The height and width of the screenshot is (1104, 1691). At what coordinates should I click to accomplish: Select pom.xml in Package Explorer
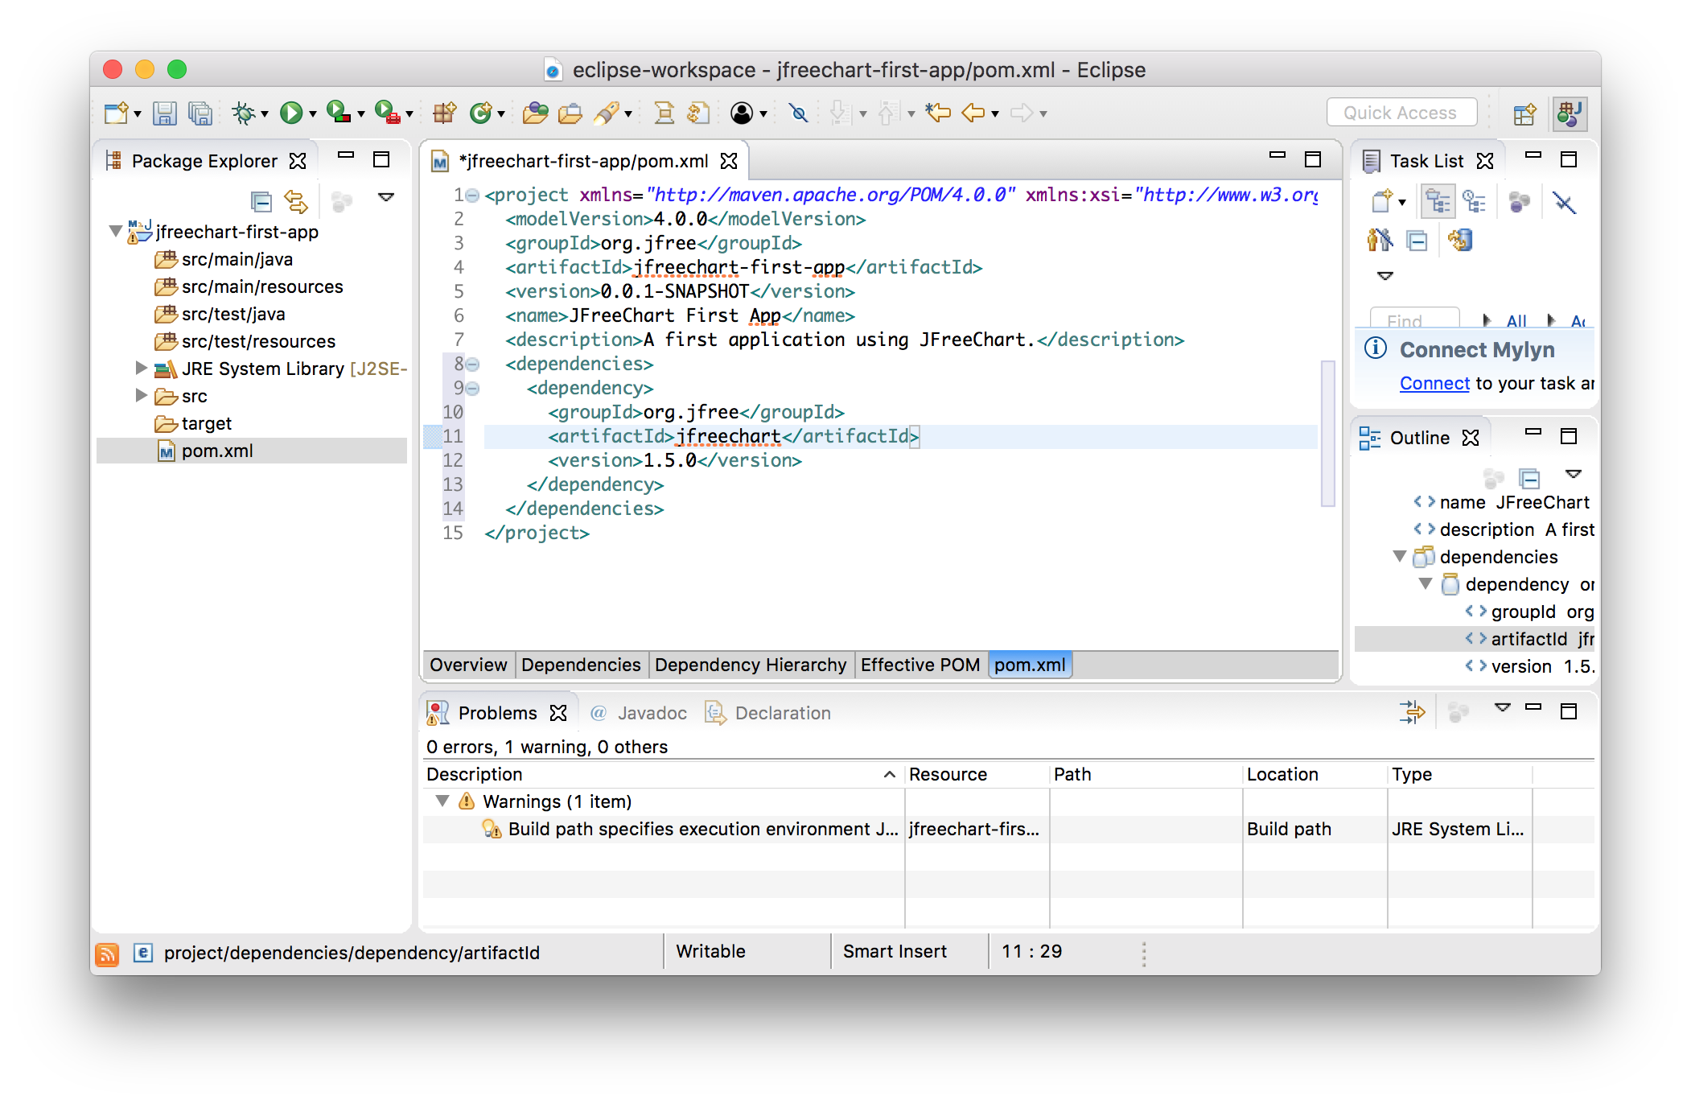point(252,451)
